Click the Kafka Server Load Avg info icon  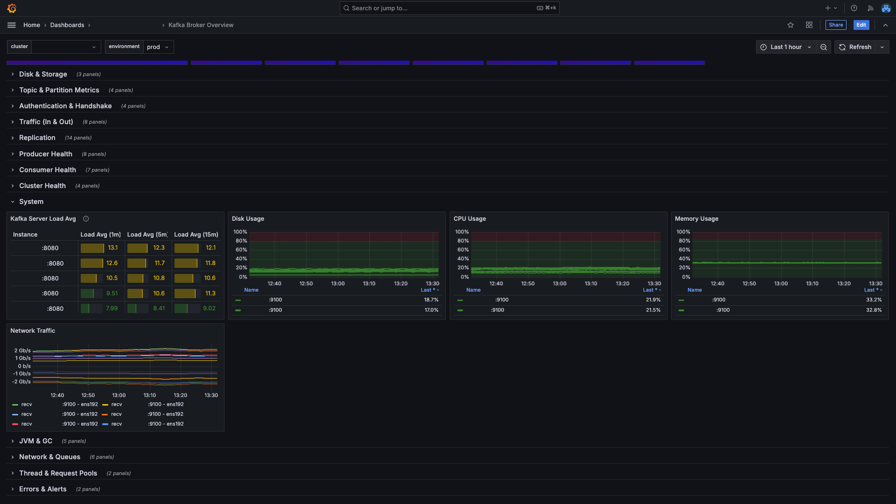(x=86, y=219)
